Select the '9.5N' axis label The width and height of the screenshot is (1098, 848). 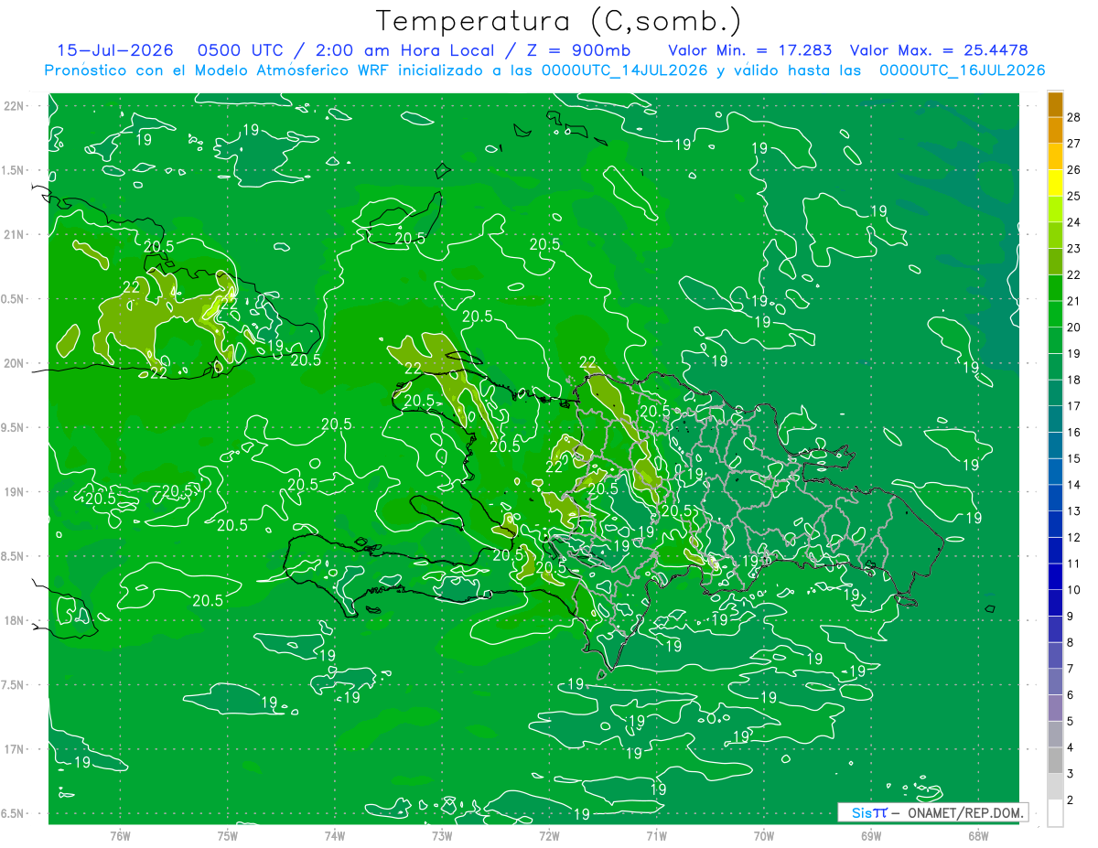click(13, 427)
